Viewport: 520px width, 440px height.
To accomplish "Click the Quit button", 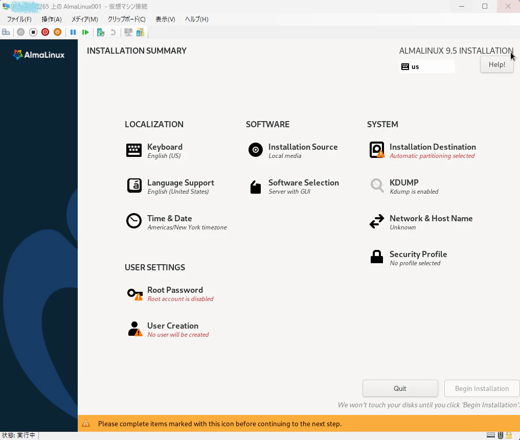I will (x=400, y=388).
